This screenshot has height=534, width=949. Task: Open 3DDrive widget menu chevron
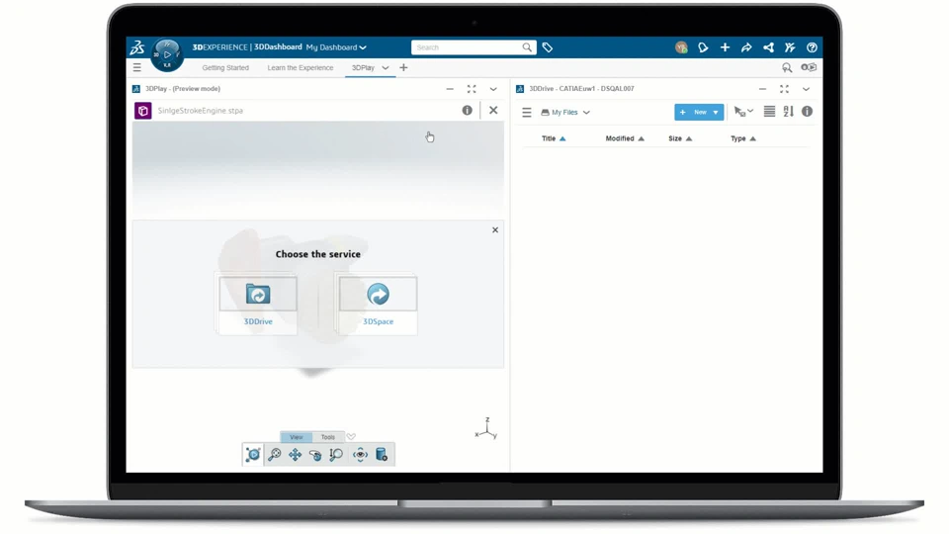[806, 89]
